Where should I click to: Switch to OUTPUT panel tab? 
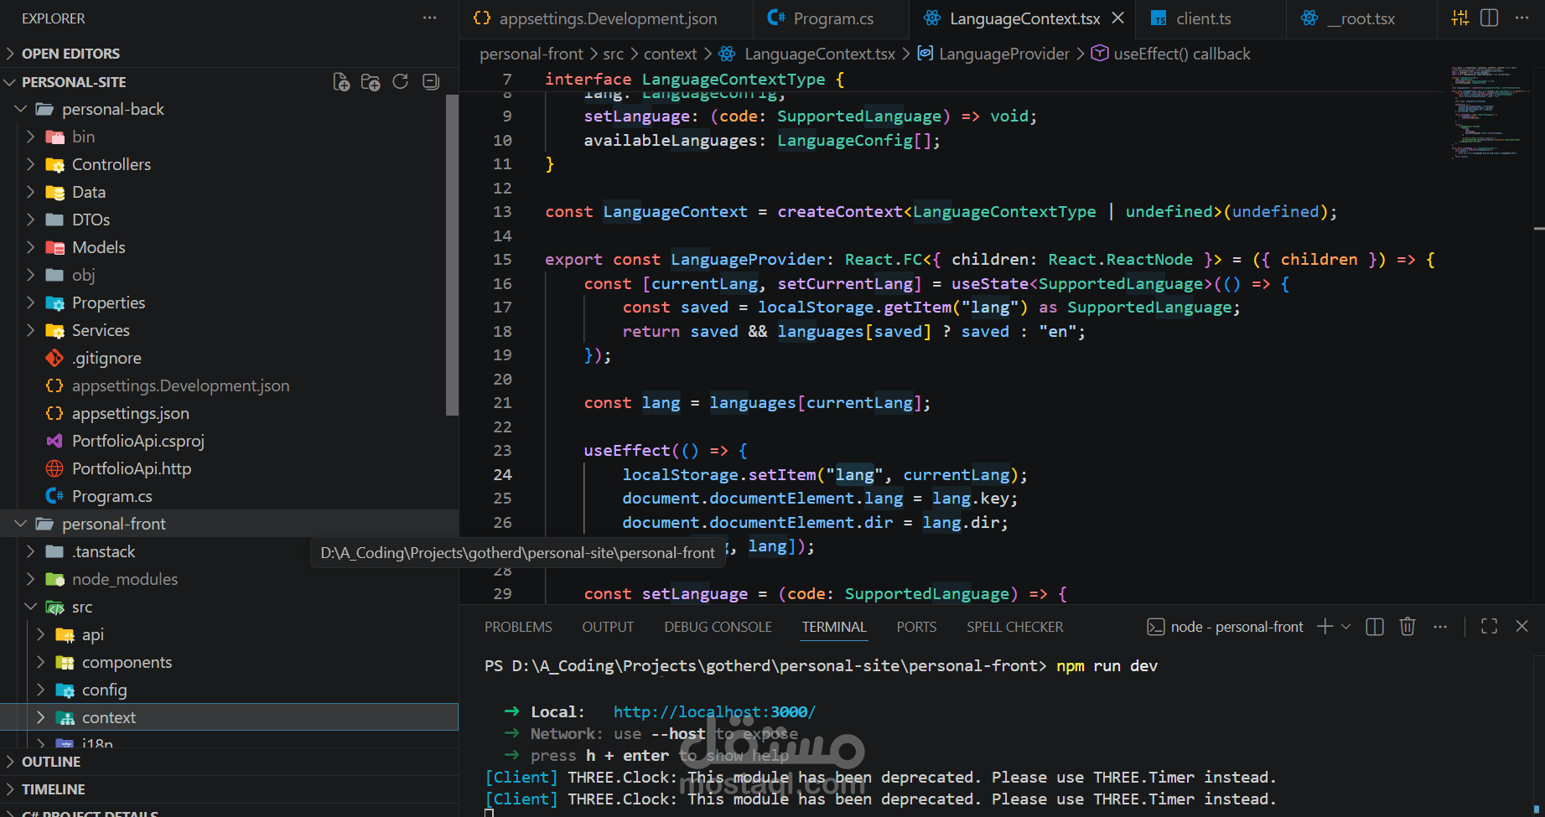[x=608, y=627]
